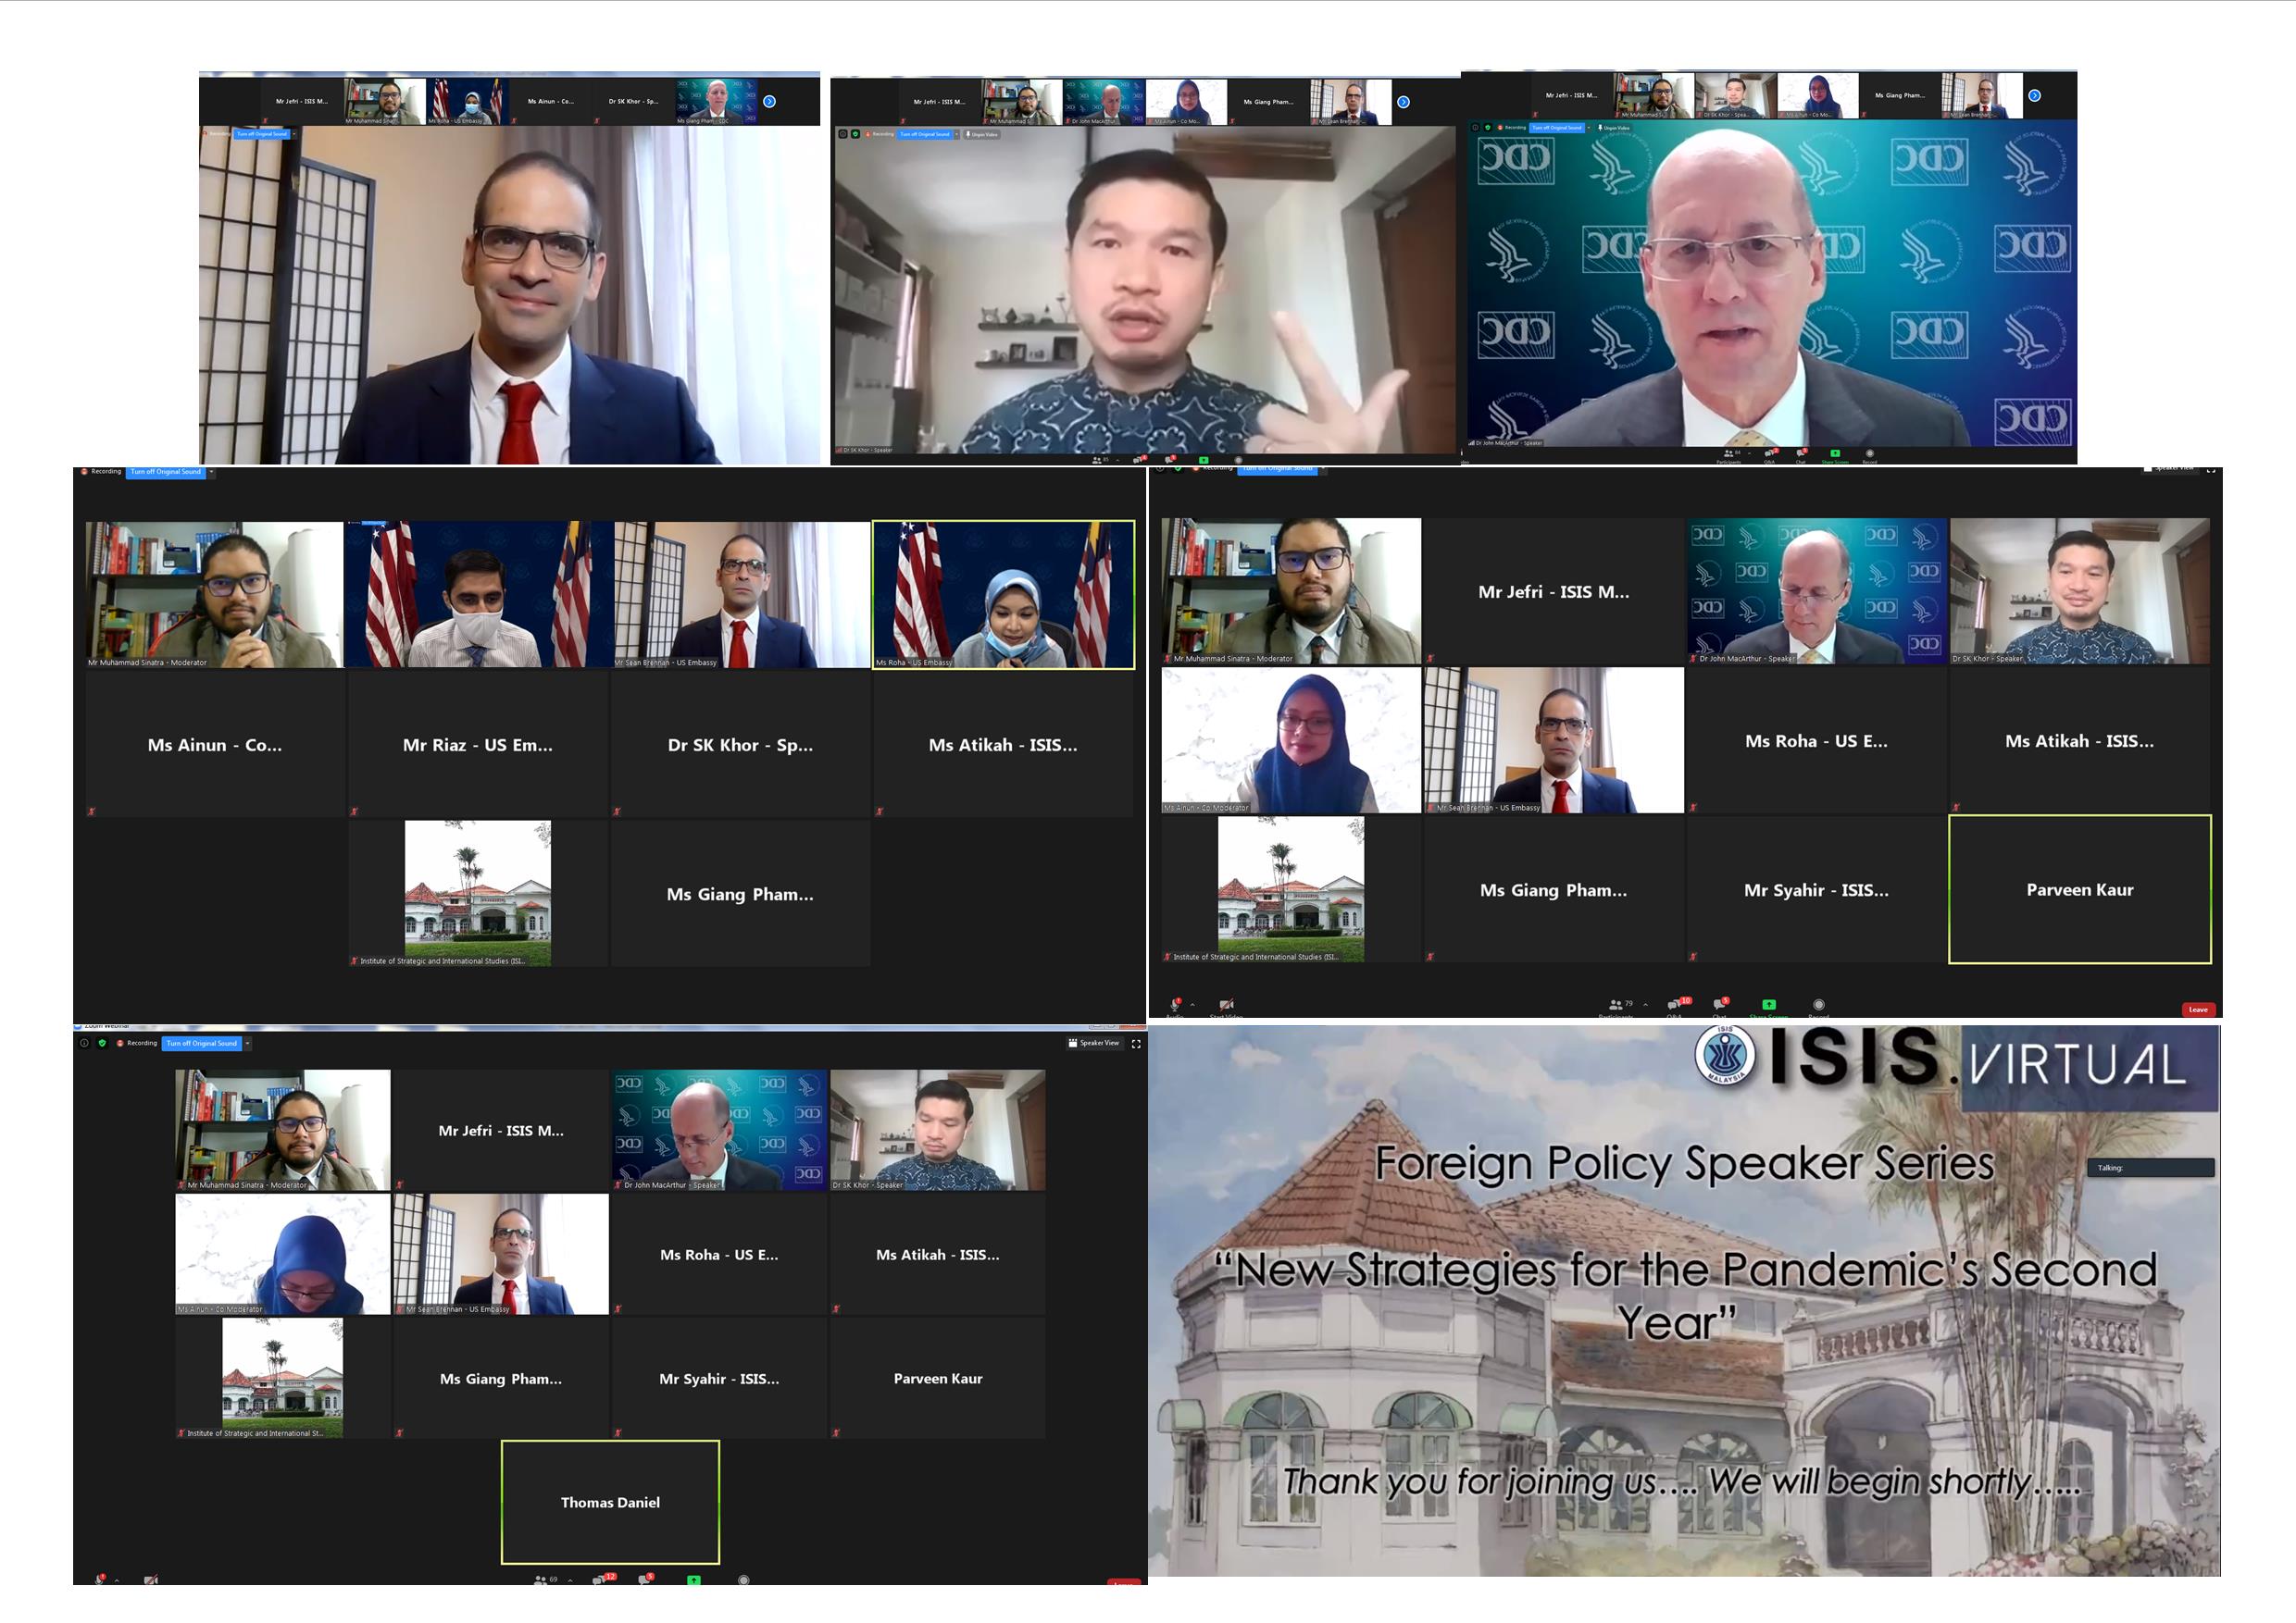Select the Dr SK Khor - Sp... name tile
Viewport: 2296px width, 1623px height.
740,745
